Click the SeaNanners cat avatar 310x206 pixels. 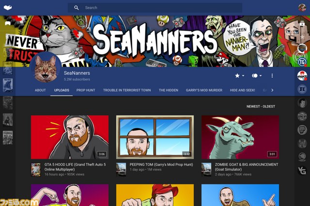46,67
